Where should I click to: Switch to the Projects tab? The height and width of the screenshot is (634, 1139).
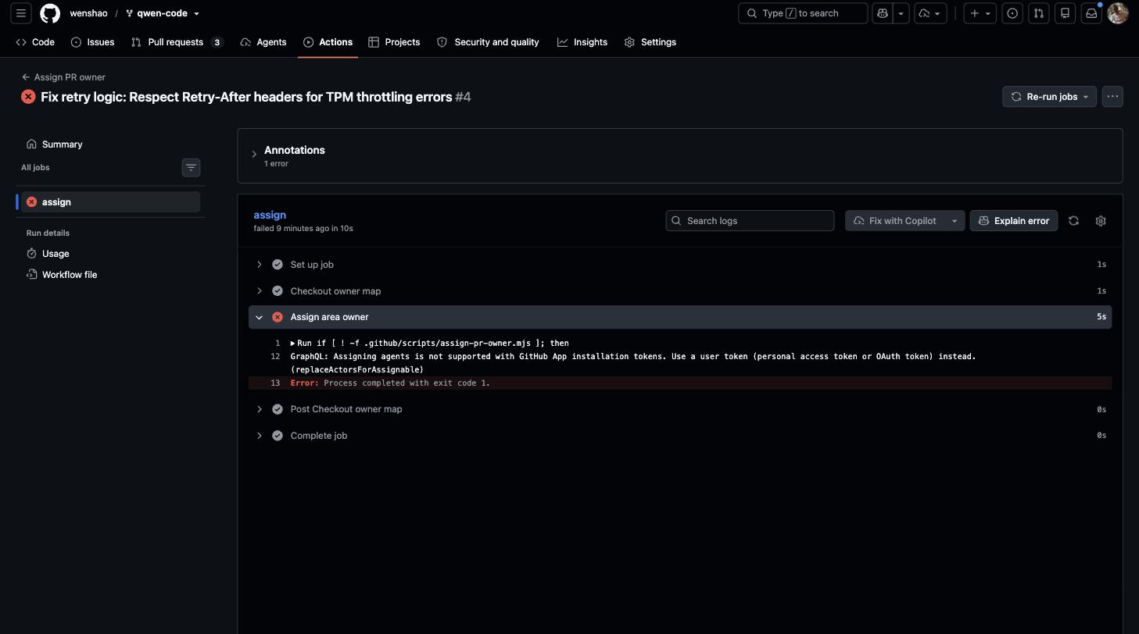point(394,42)
